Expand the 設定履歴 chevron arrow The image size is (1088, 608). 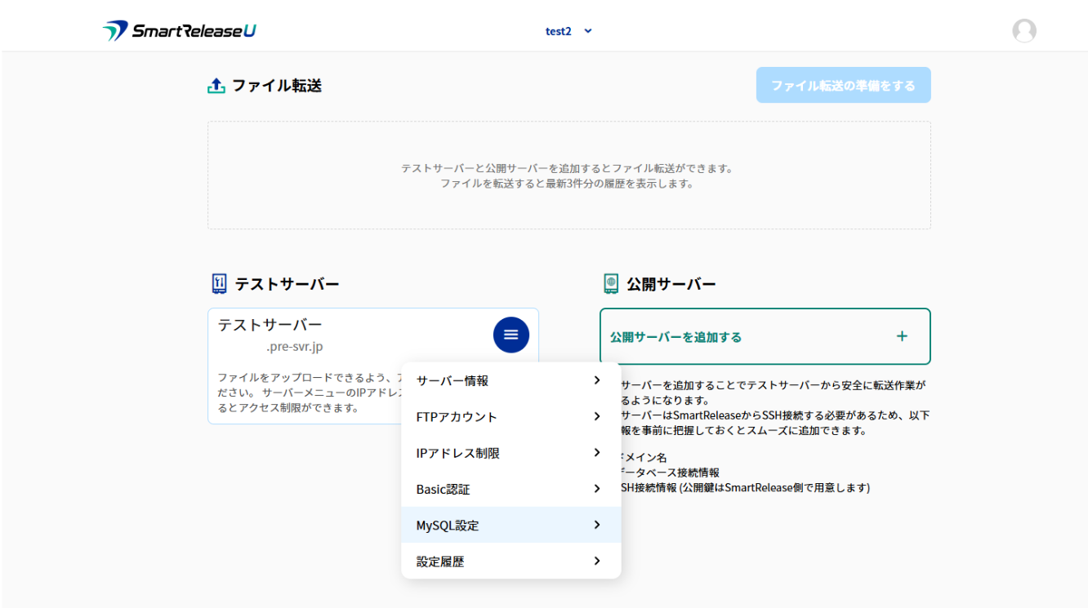coord(597,561)
